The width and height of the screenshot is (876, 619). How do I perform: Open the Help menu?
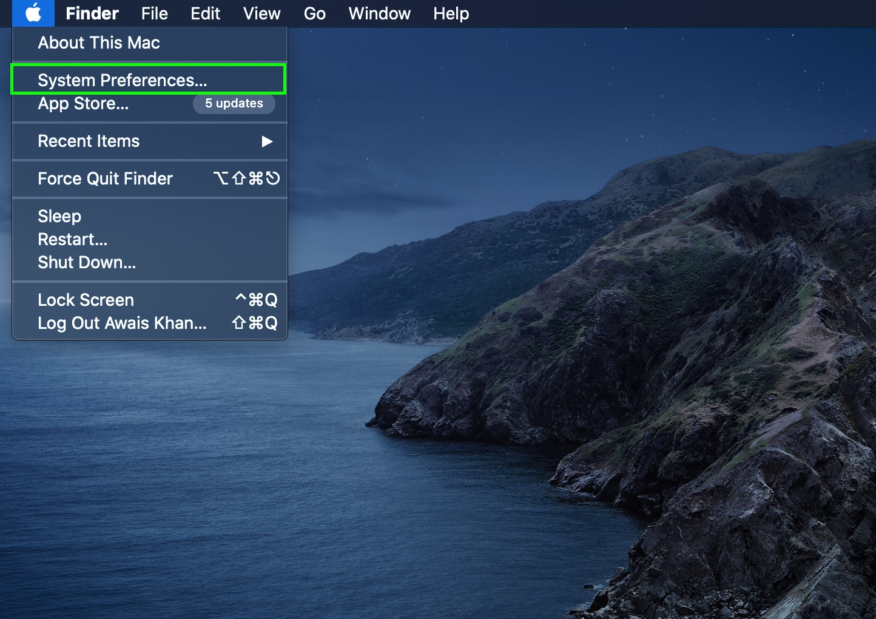coord(451,13)
